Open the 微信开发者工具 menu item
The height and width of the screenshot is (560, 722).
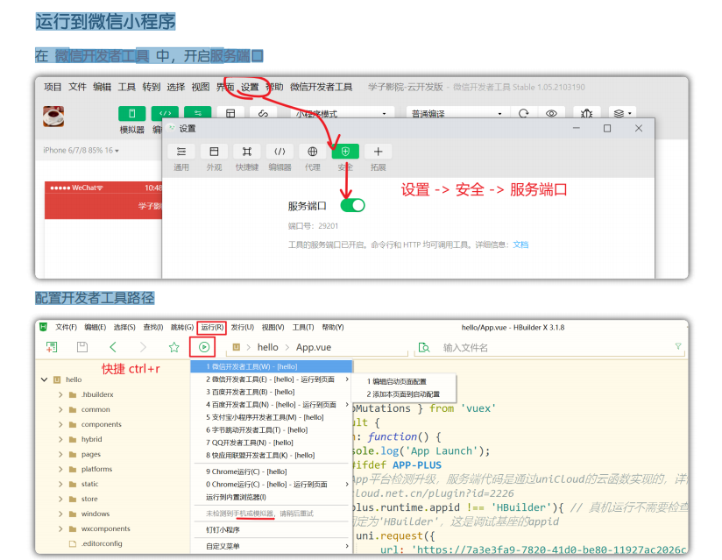click(321, 87)
